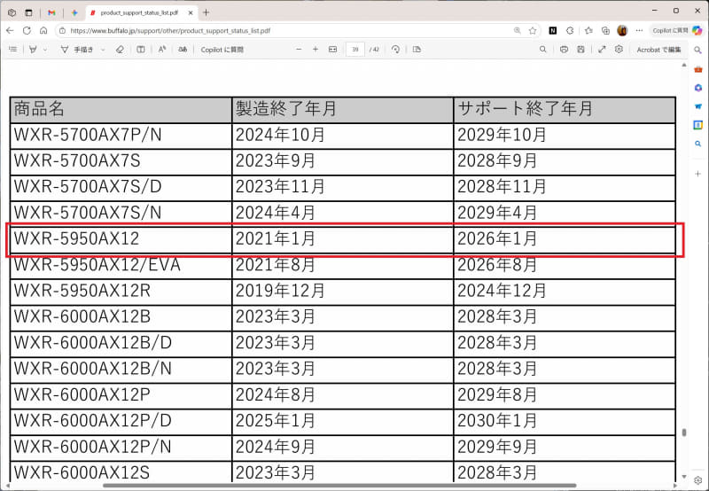This screenshot has width=709, height=491.
Task: Open the blue paper-plane sidebar icon
Action: [x=698, y=106]
